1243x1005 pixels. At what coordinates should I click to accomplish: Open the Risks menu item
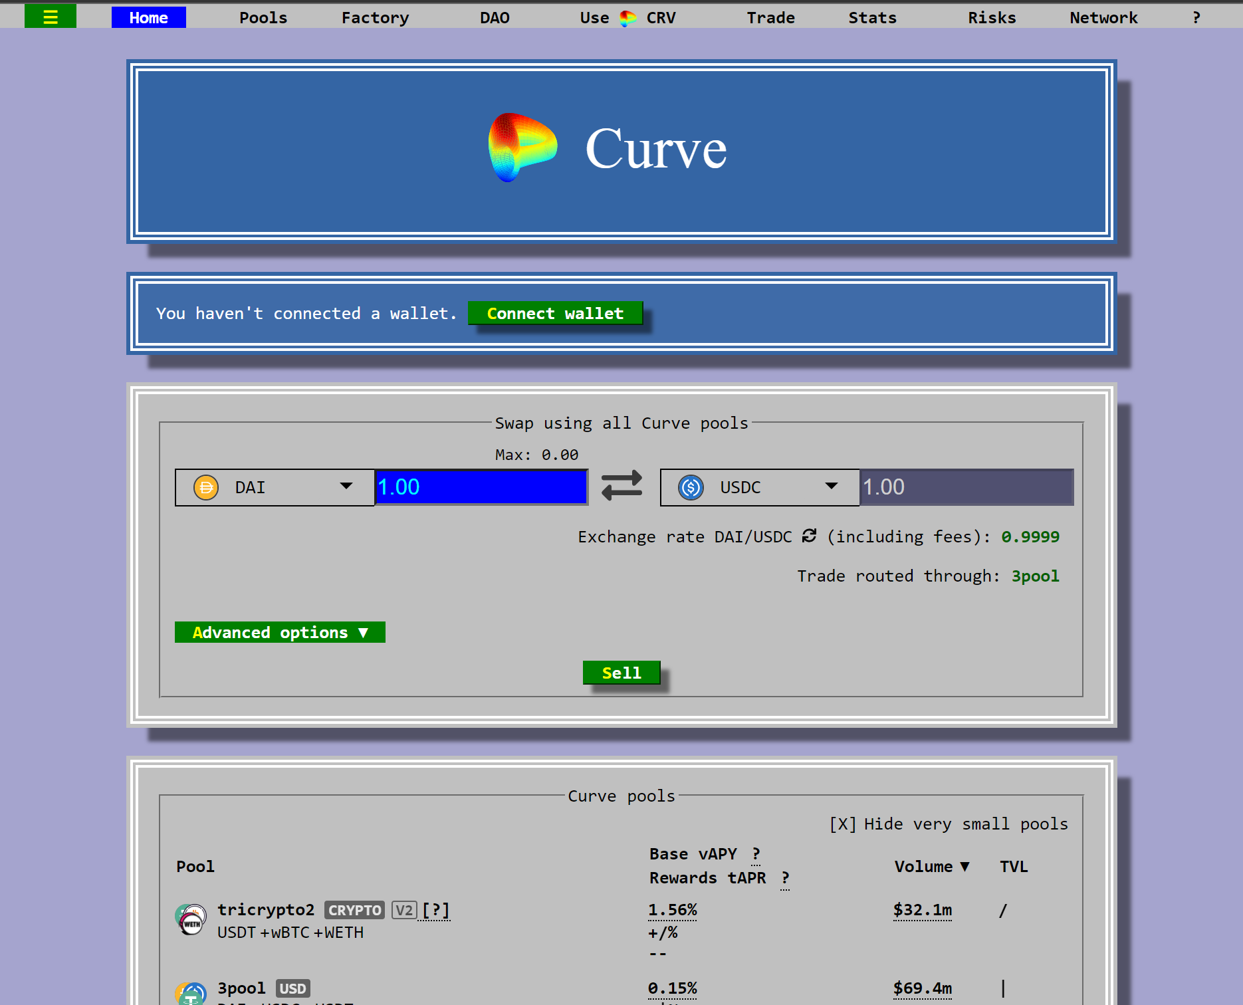click(992, 18)
